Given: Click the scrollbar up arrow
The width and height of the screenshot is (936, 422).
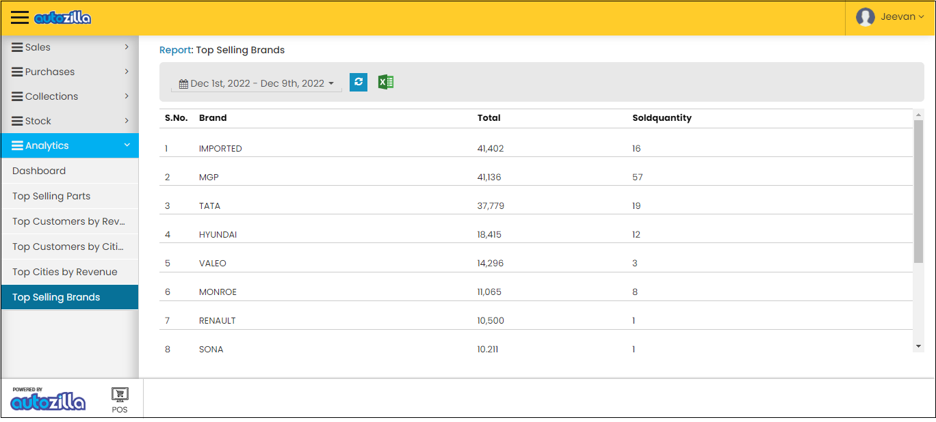Looking at the screenshot, I should 918,114.
